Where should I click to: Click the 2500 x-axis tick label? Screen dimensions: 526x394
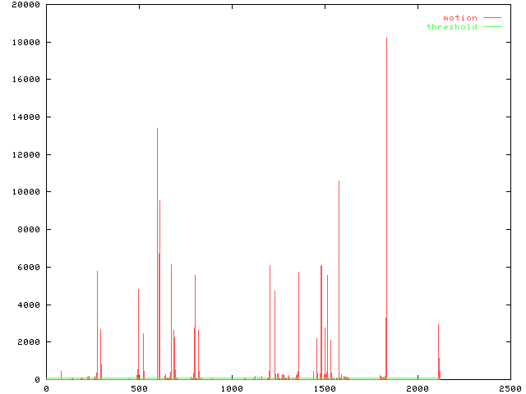click(510, 389)
